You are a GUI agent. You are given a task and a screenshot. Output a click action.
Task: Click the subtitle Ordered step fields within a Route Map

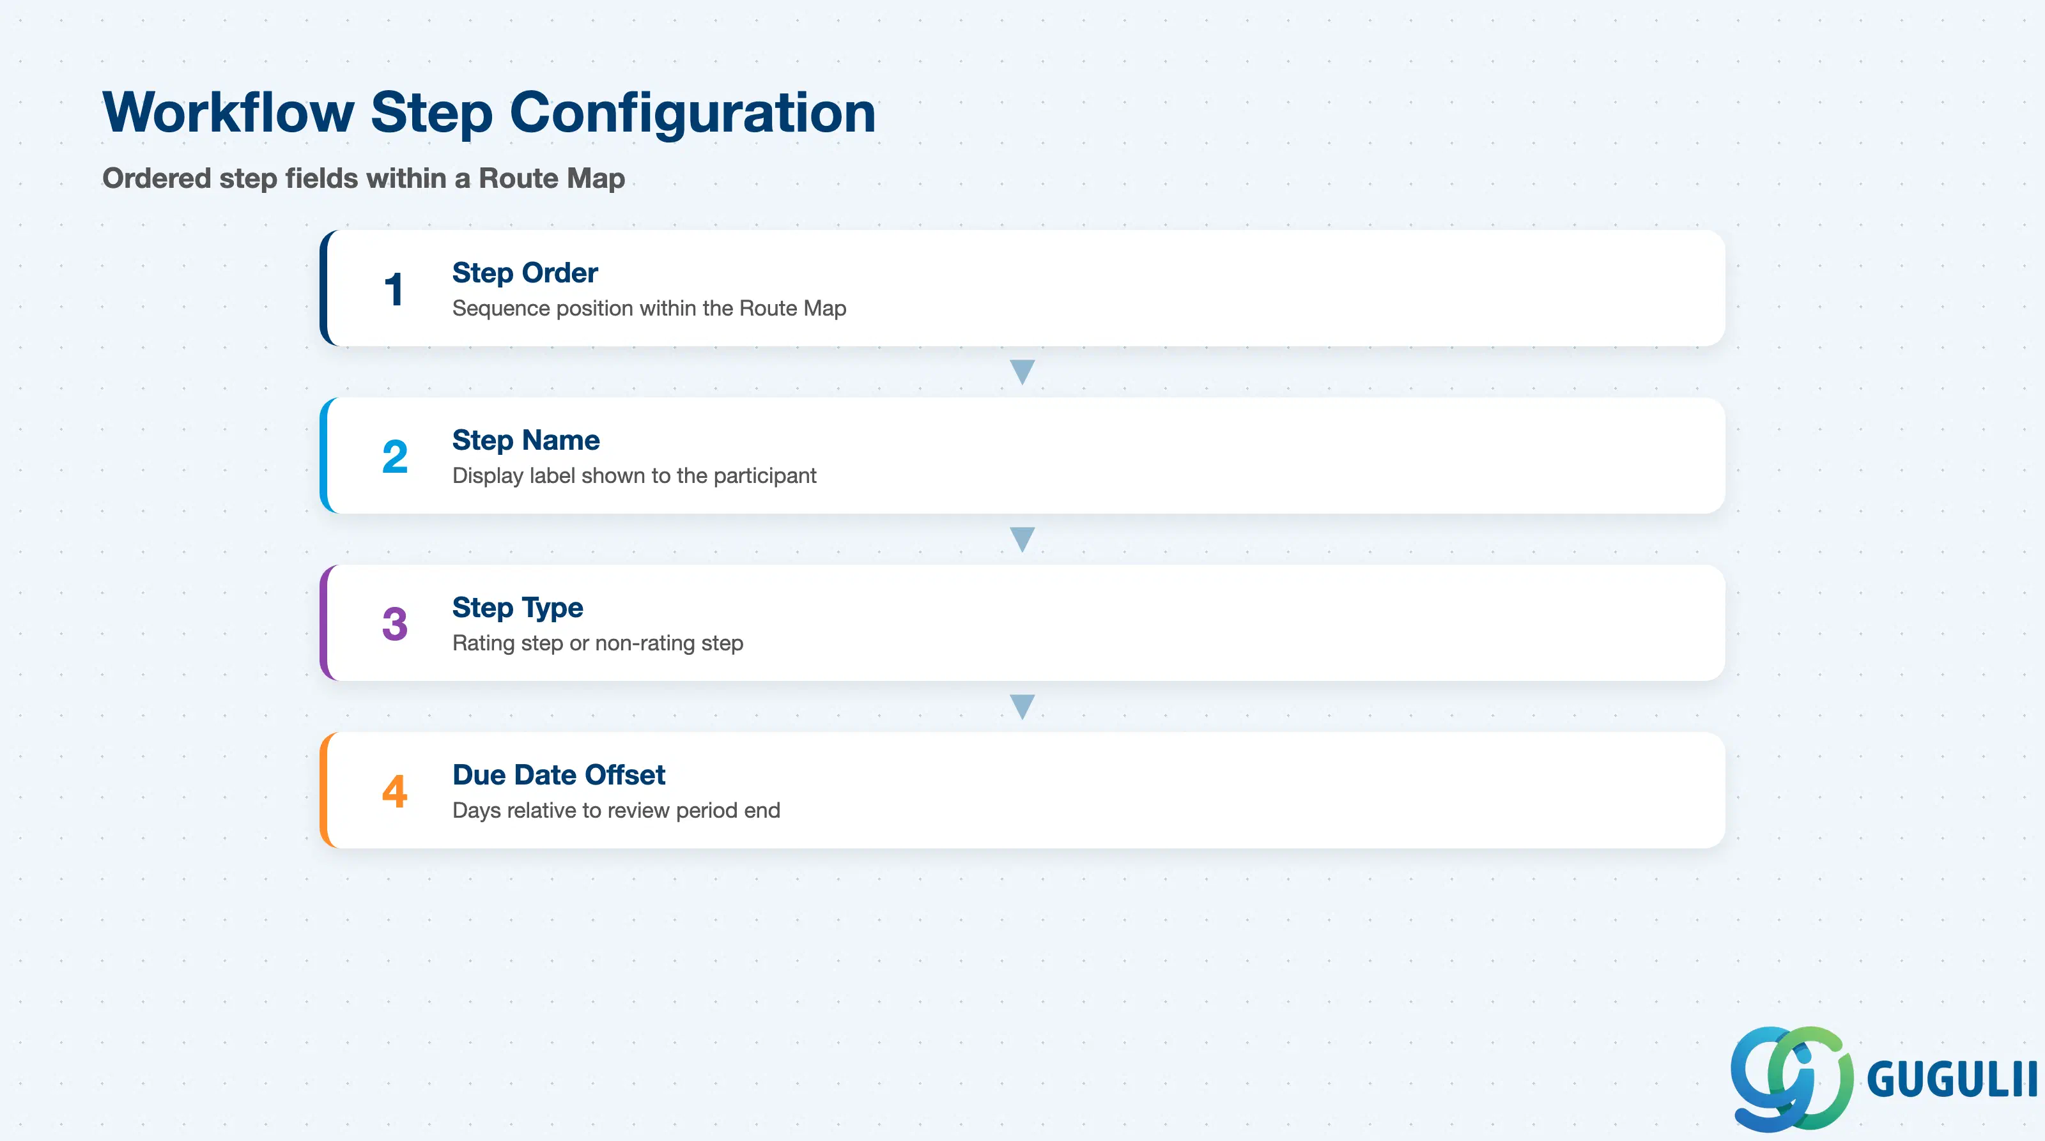click(364, 178)
